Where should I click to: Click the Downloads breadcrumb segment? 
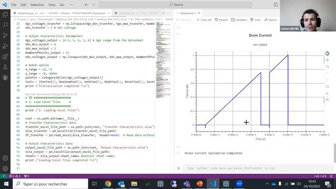click(46, 19)
